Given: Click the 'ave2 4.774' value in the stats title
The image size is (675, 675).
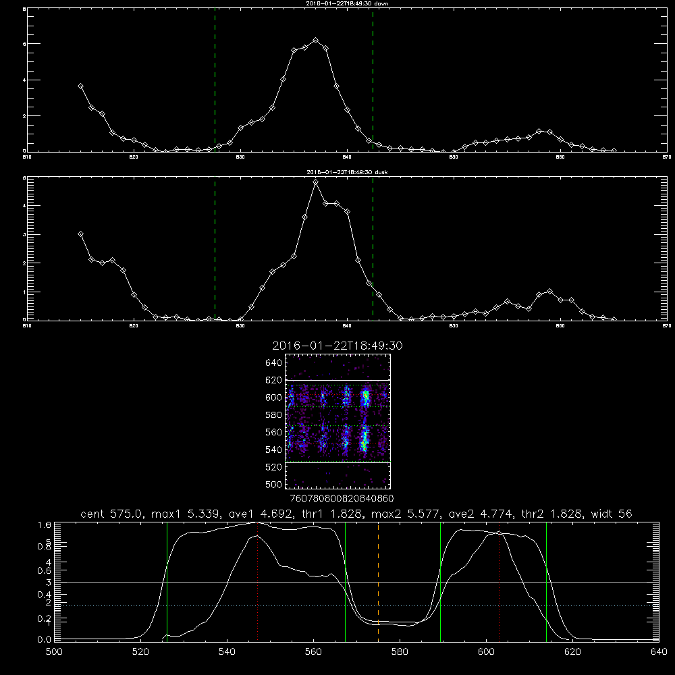Looking at the screenshot, I should click(x=481, y=514).
